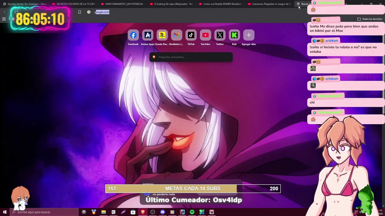The image size is (385, 216).
Task: Switch to El Iceberg De Jojos tab
Action: click(x=171, y=4)
